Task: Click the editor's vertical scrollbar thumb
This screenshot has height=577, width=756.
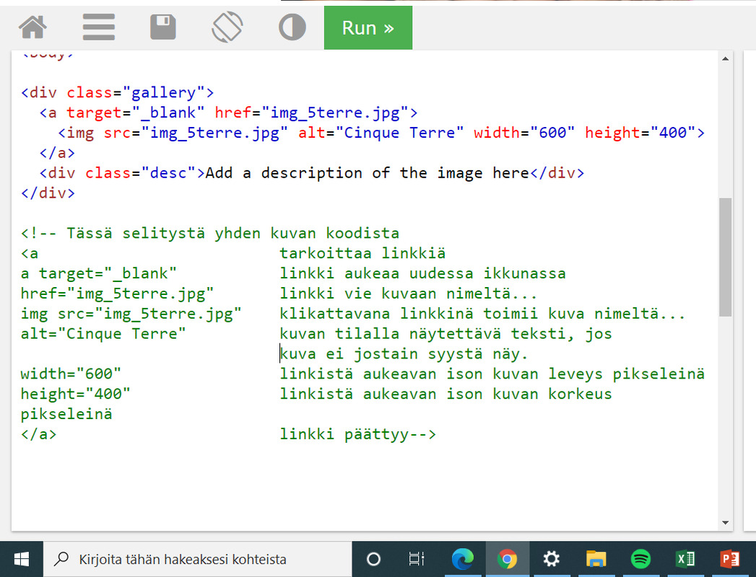Action: (x=725, y=256)
